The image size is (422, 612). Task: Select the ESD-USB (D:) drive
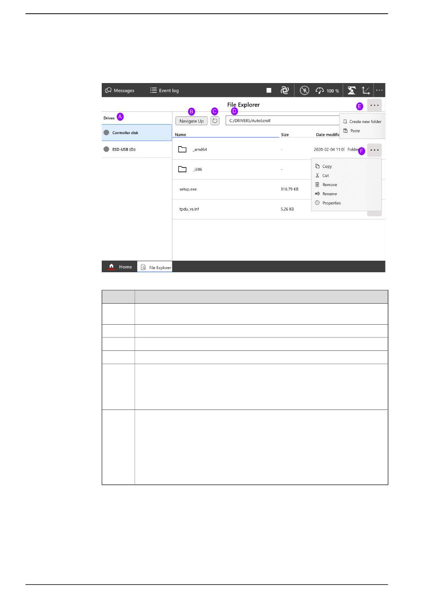tap(137, 149)
